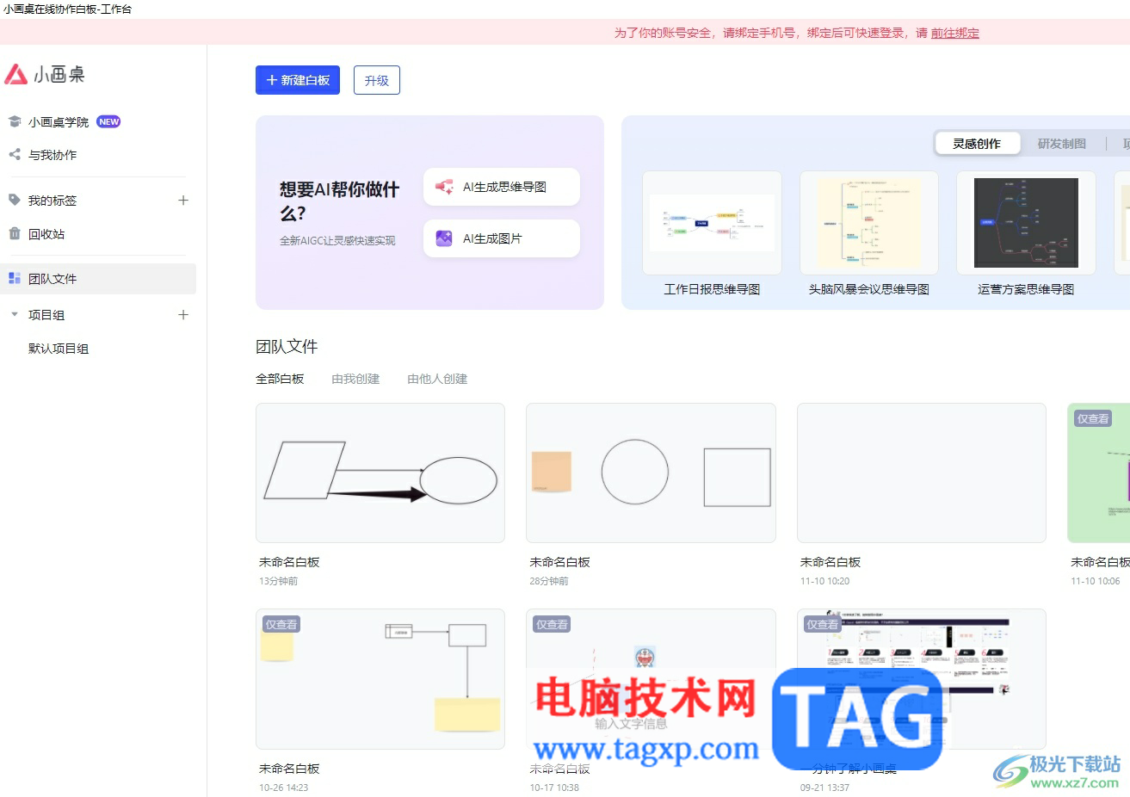Click 仅查看 badge on 09-21 whiteboard
1130x797 pixels.
pos(823,624)
